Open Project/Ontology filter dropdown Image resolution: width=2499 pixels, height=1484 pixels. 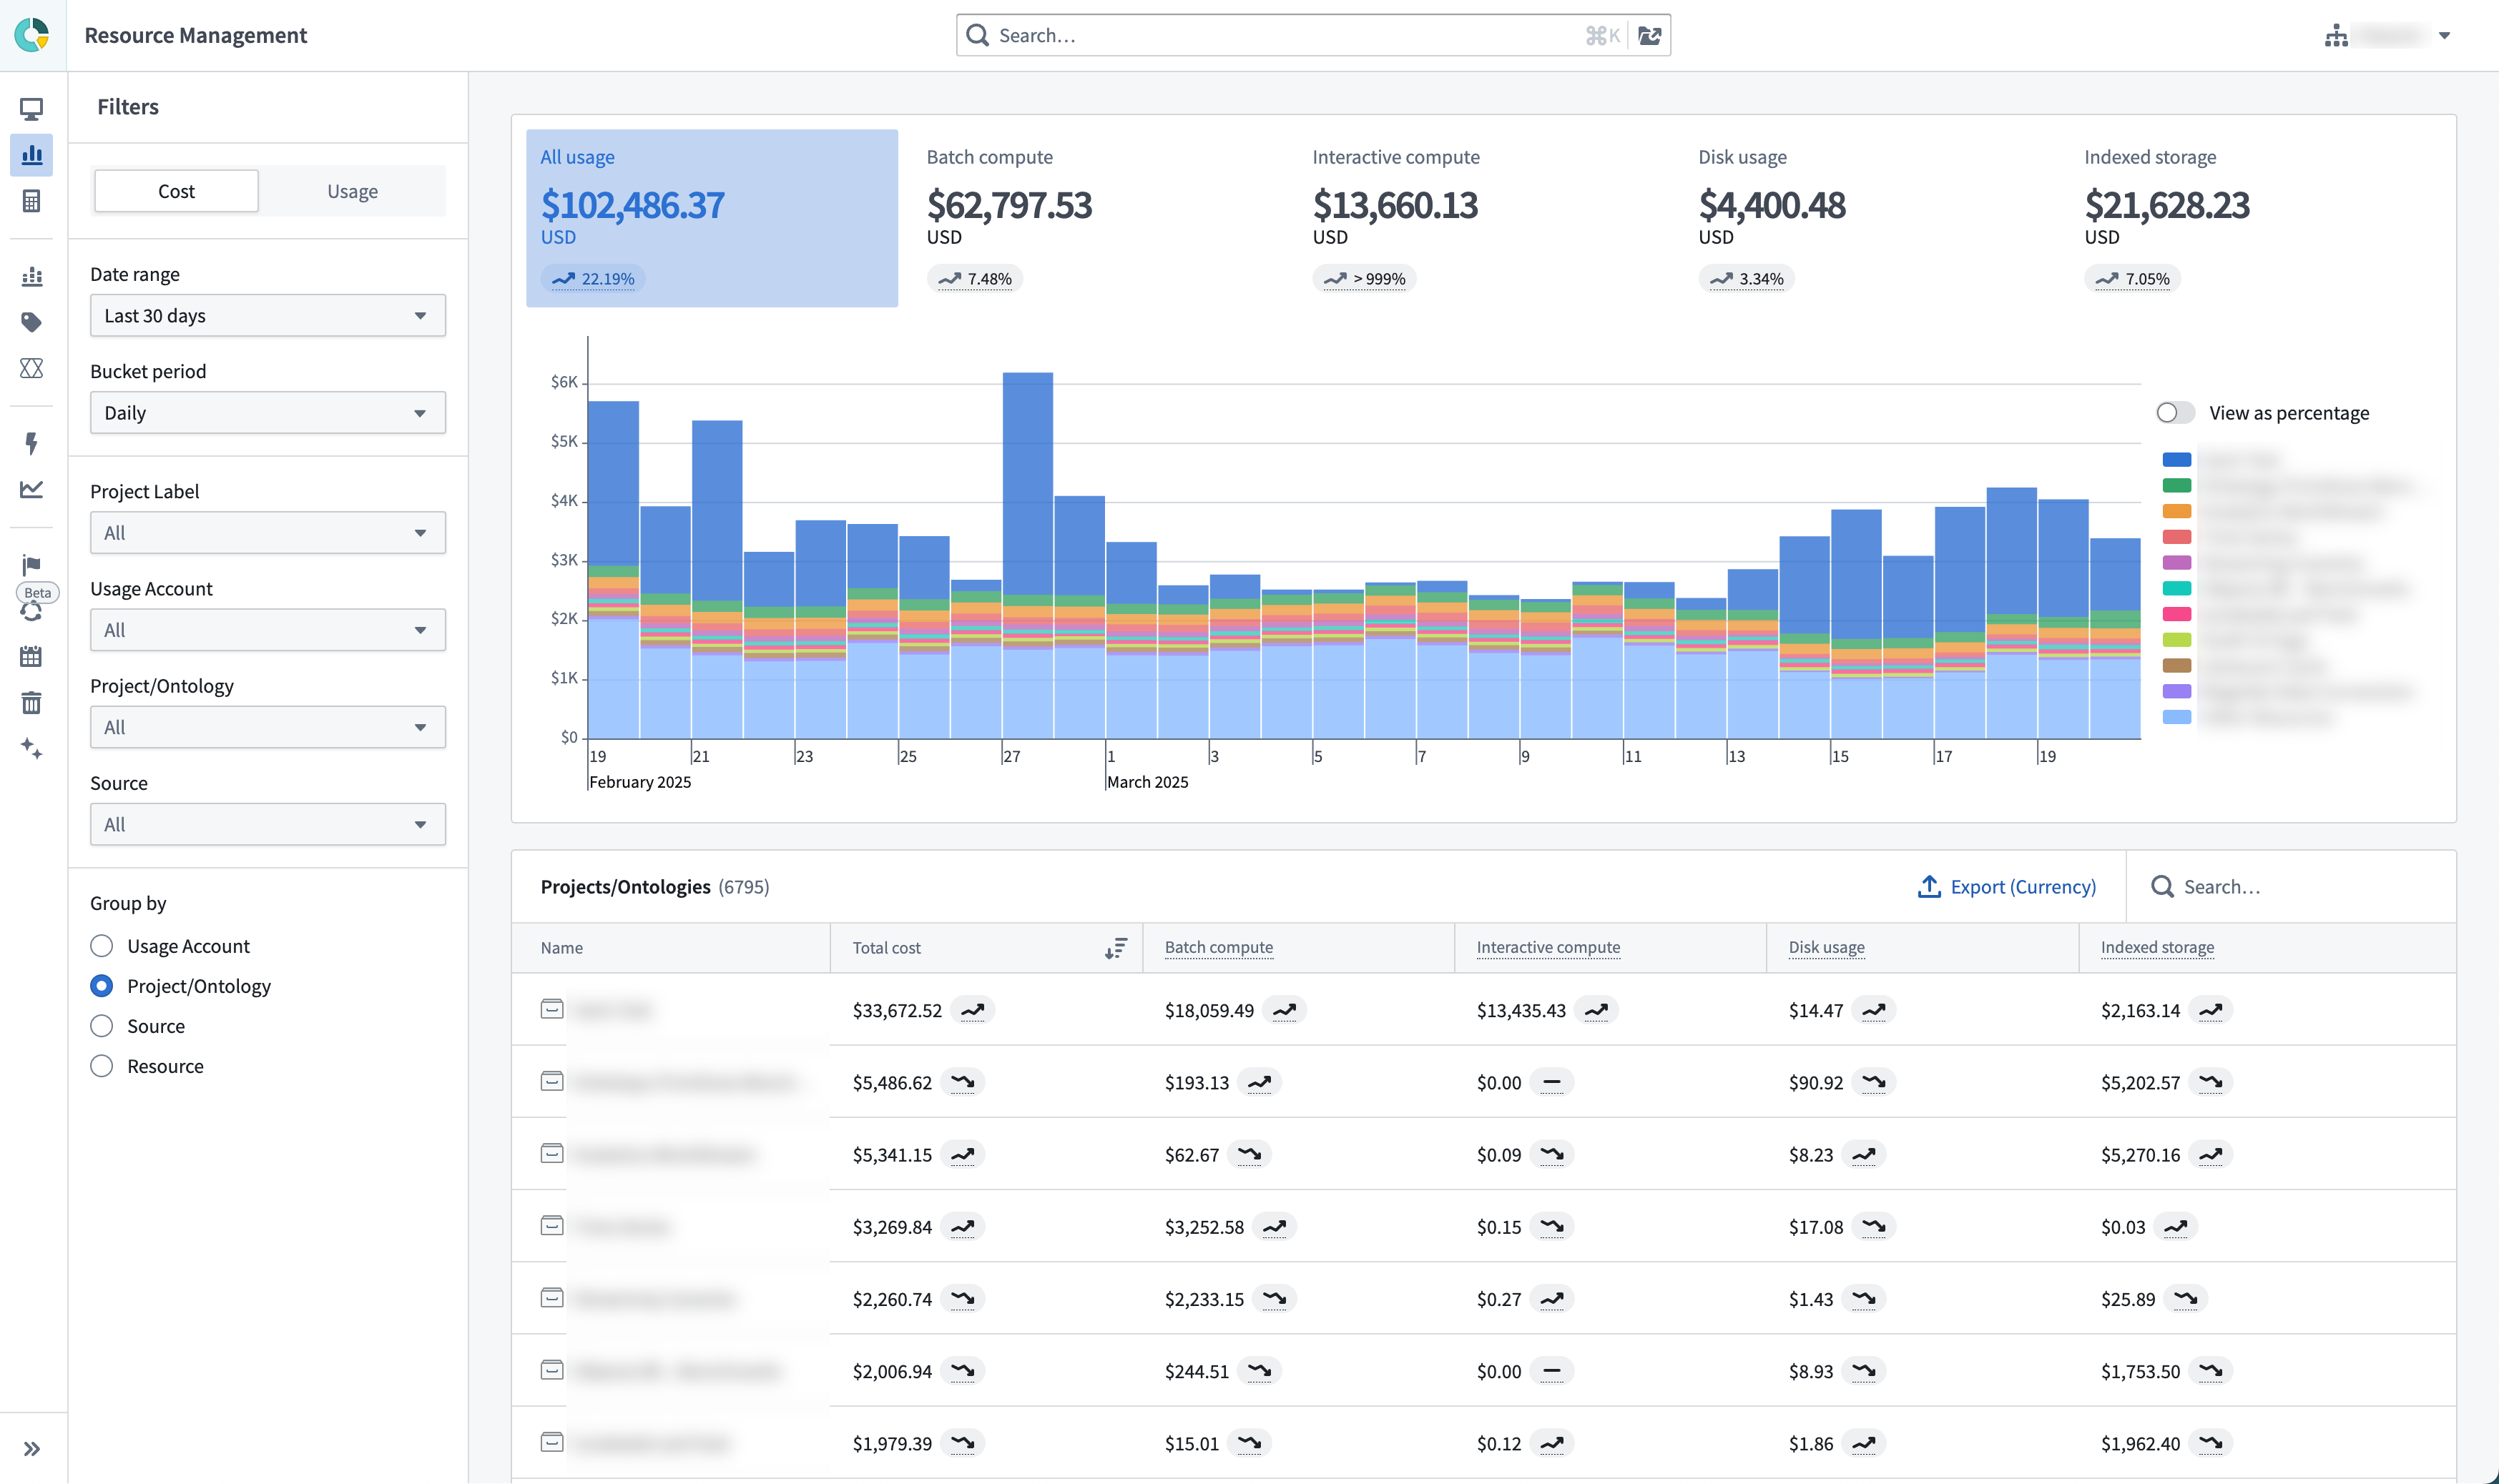[x=268, y=727]
